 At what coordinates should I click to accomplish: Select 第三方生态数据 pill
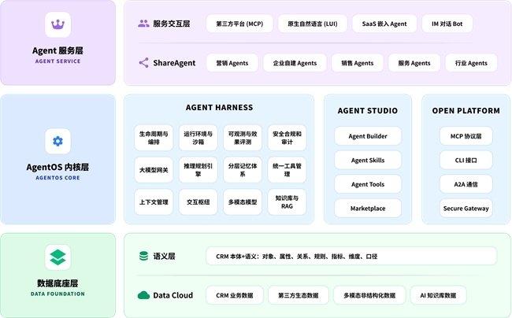coord(298,295)
